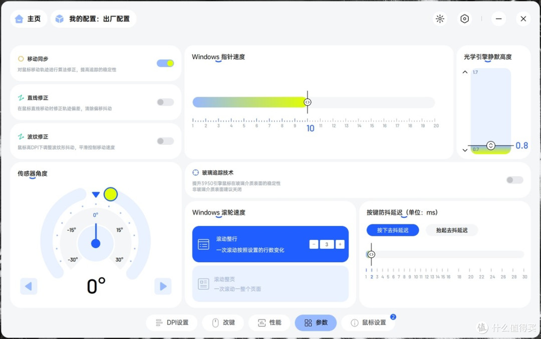
Task: Click the 波纹修正 zigzag icon
Action: click(21, 137)
